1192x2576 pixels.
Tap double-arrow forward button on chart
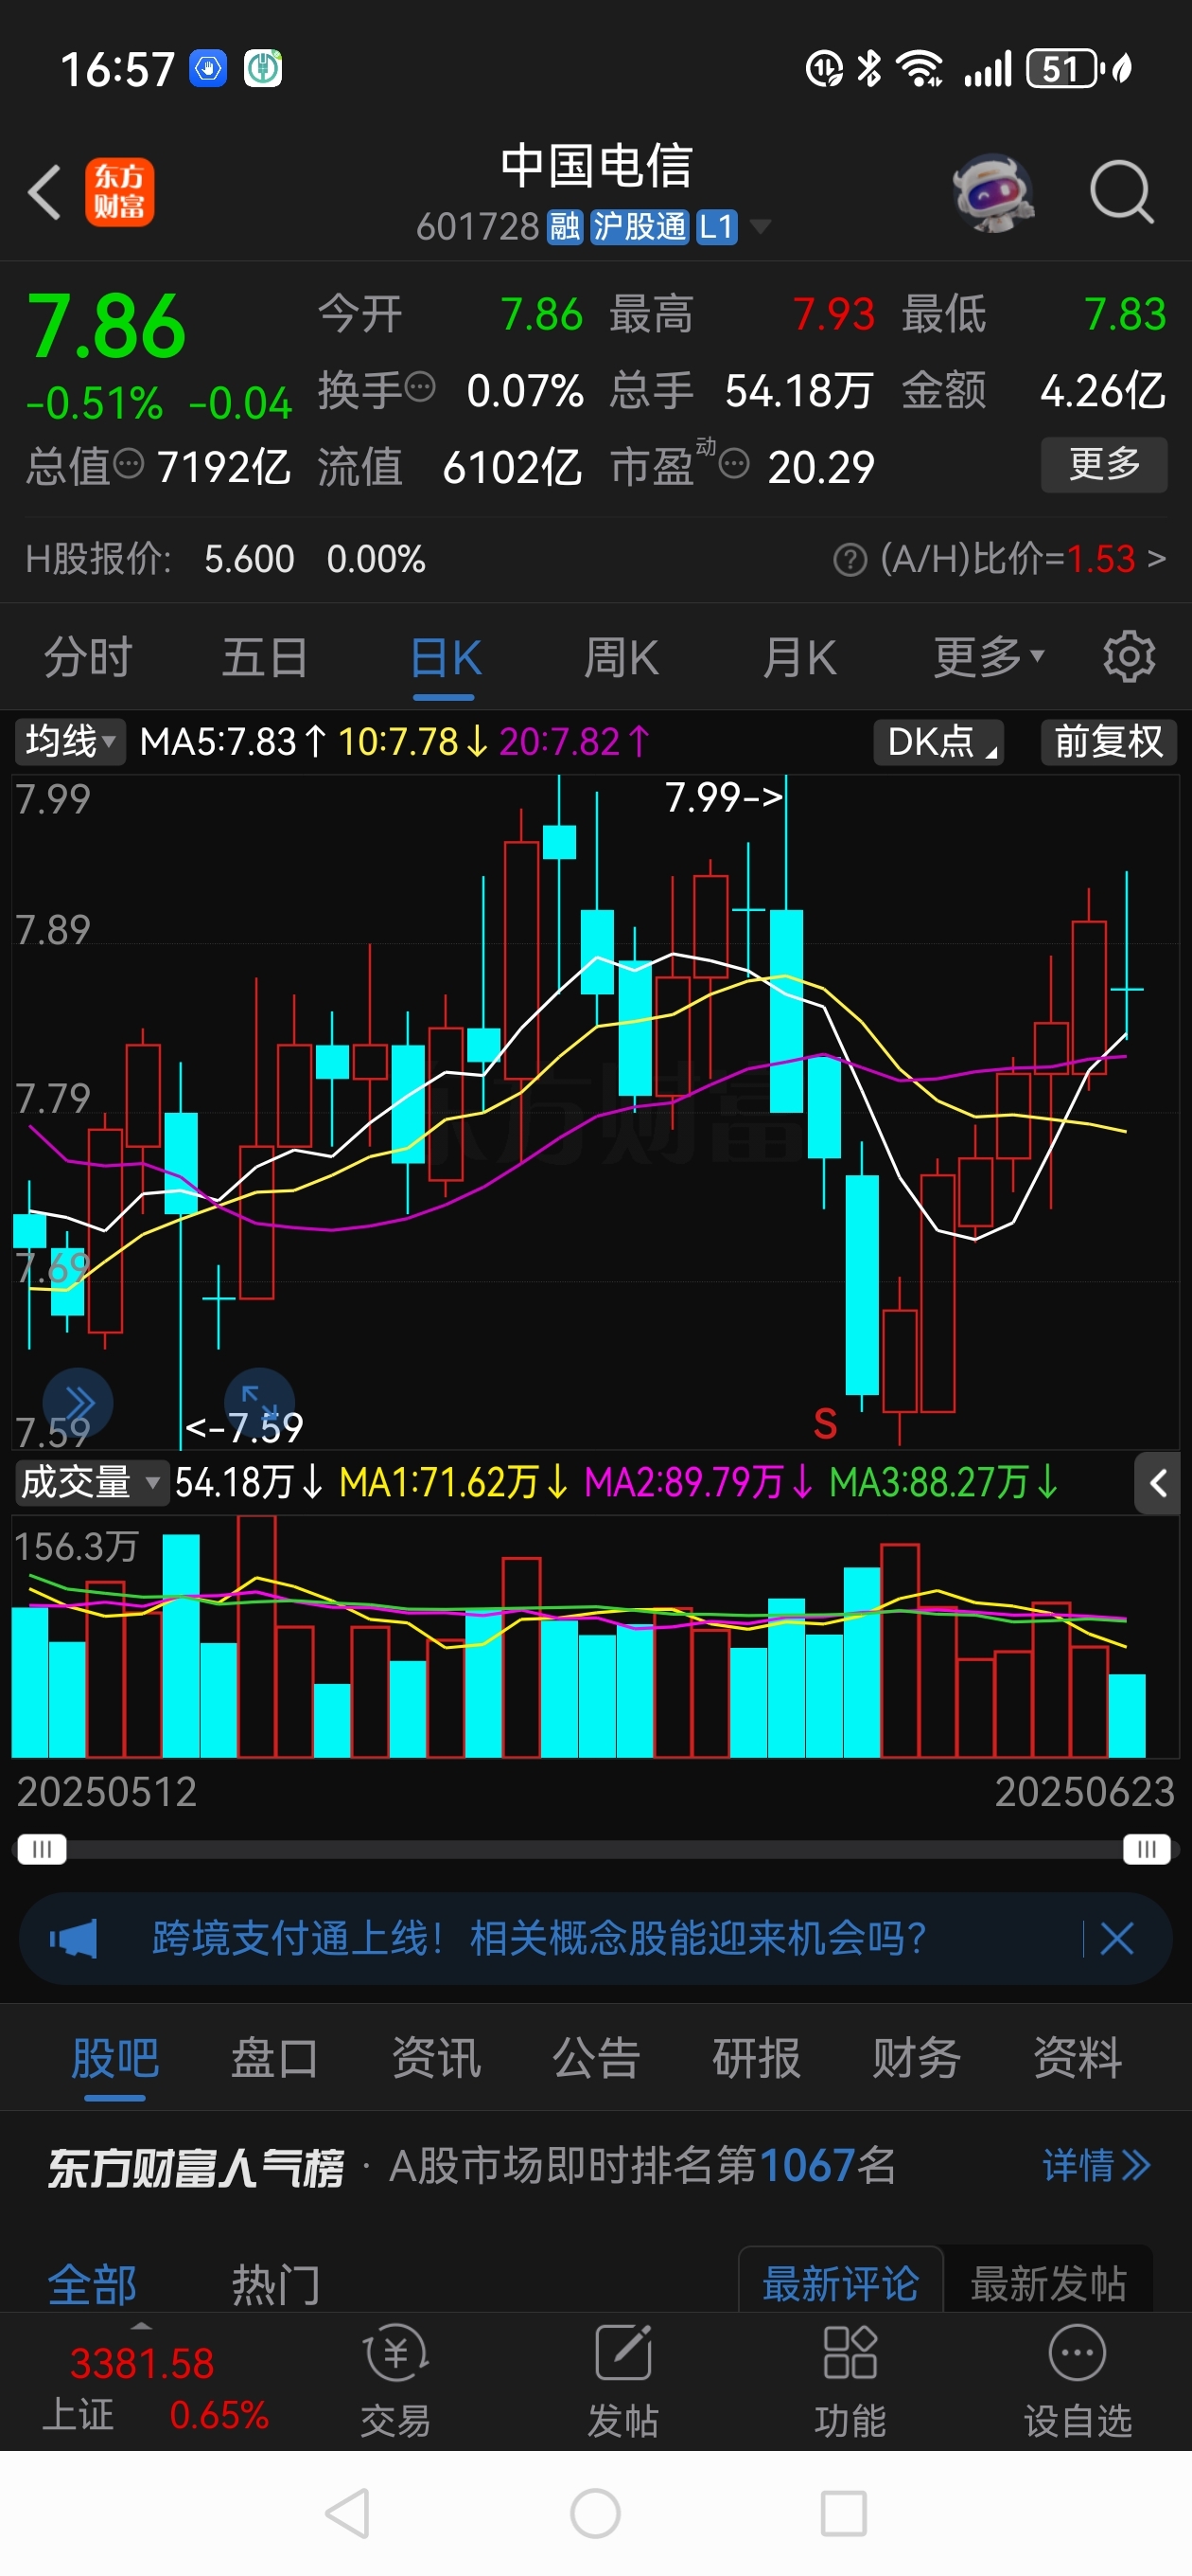pyautogui.click(x=77, y=1402)
